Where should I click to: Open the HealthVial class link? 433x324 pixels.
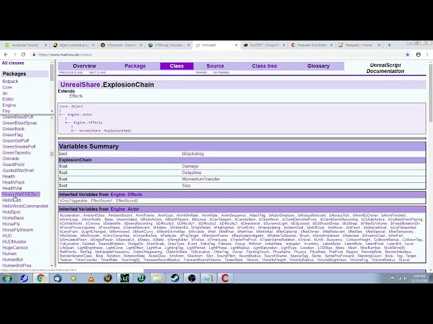pyautogui.click(x=12, y=188)
